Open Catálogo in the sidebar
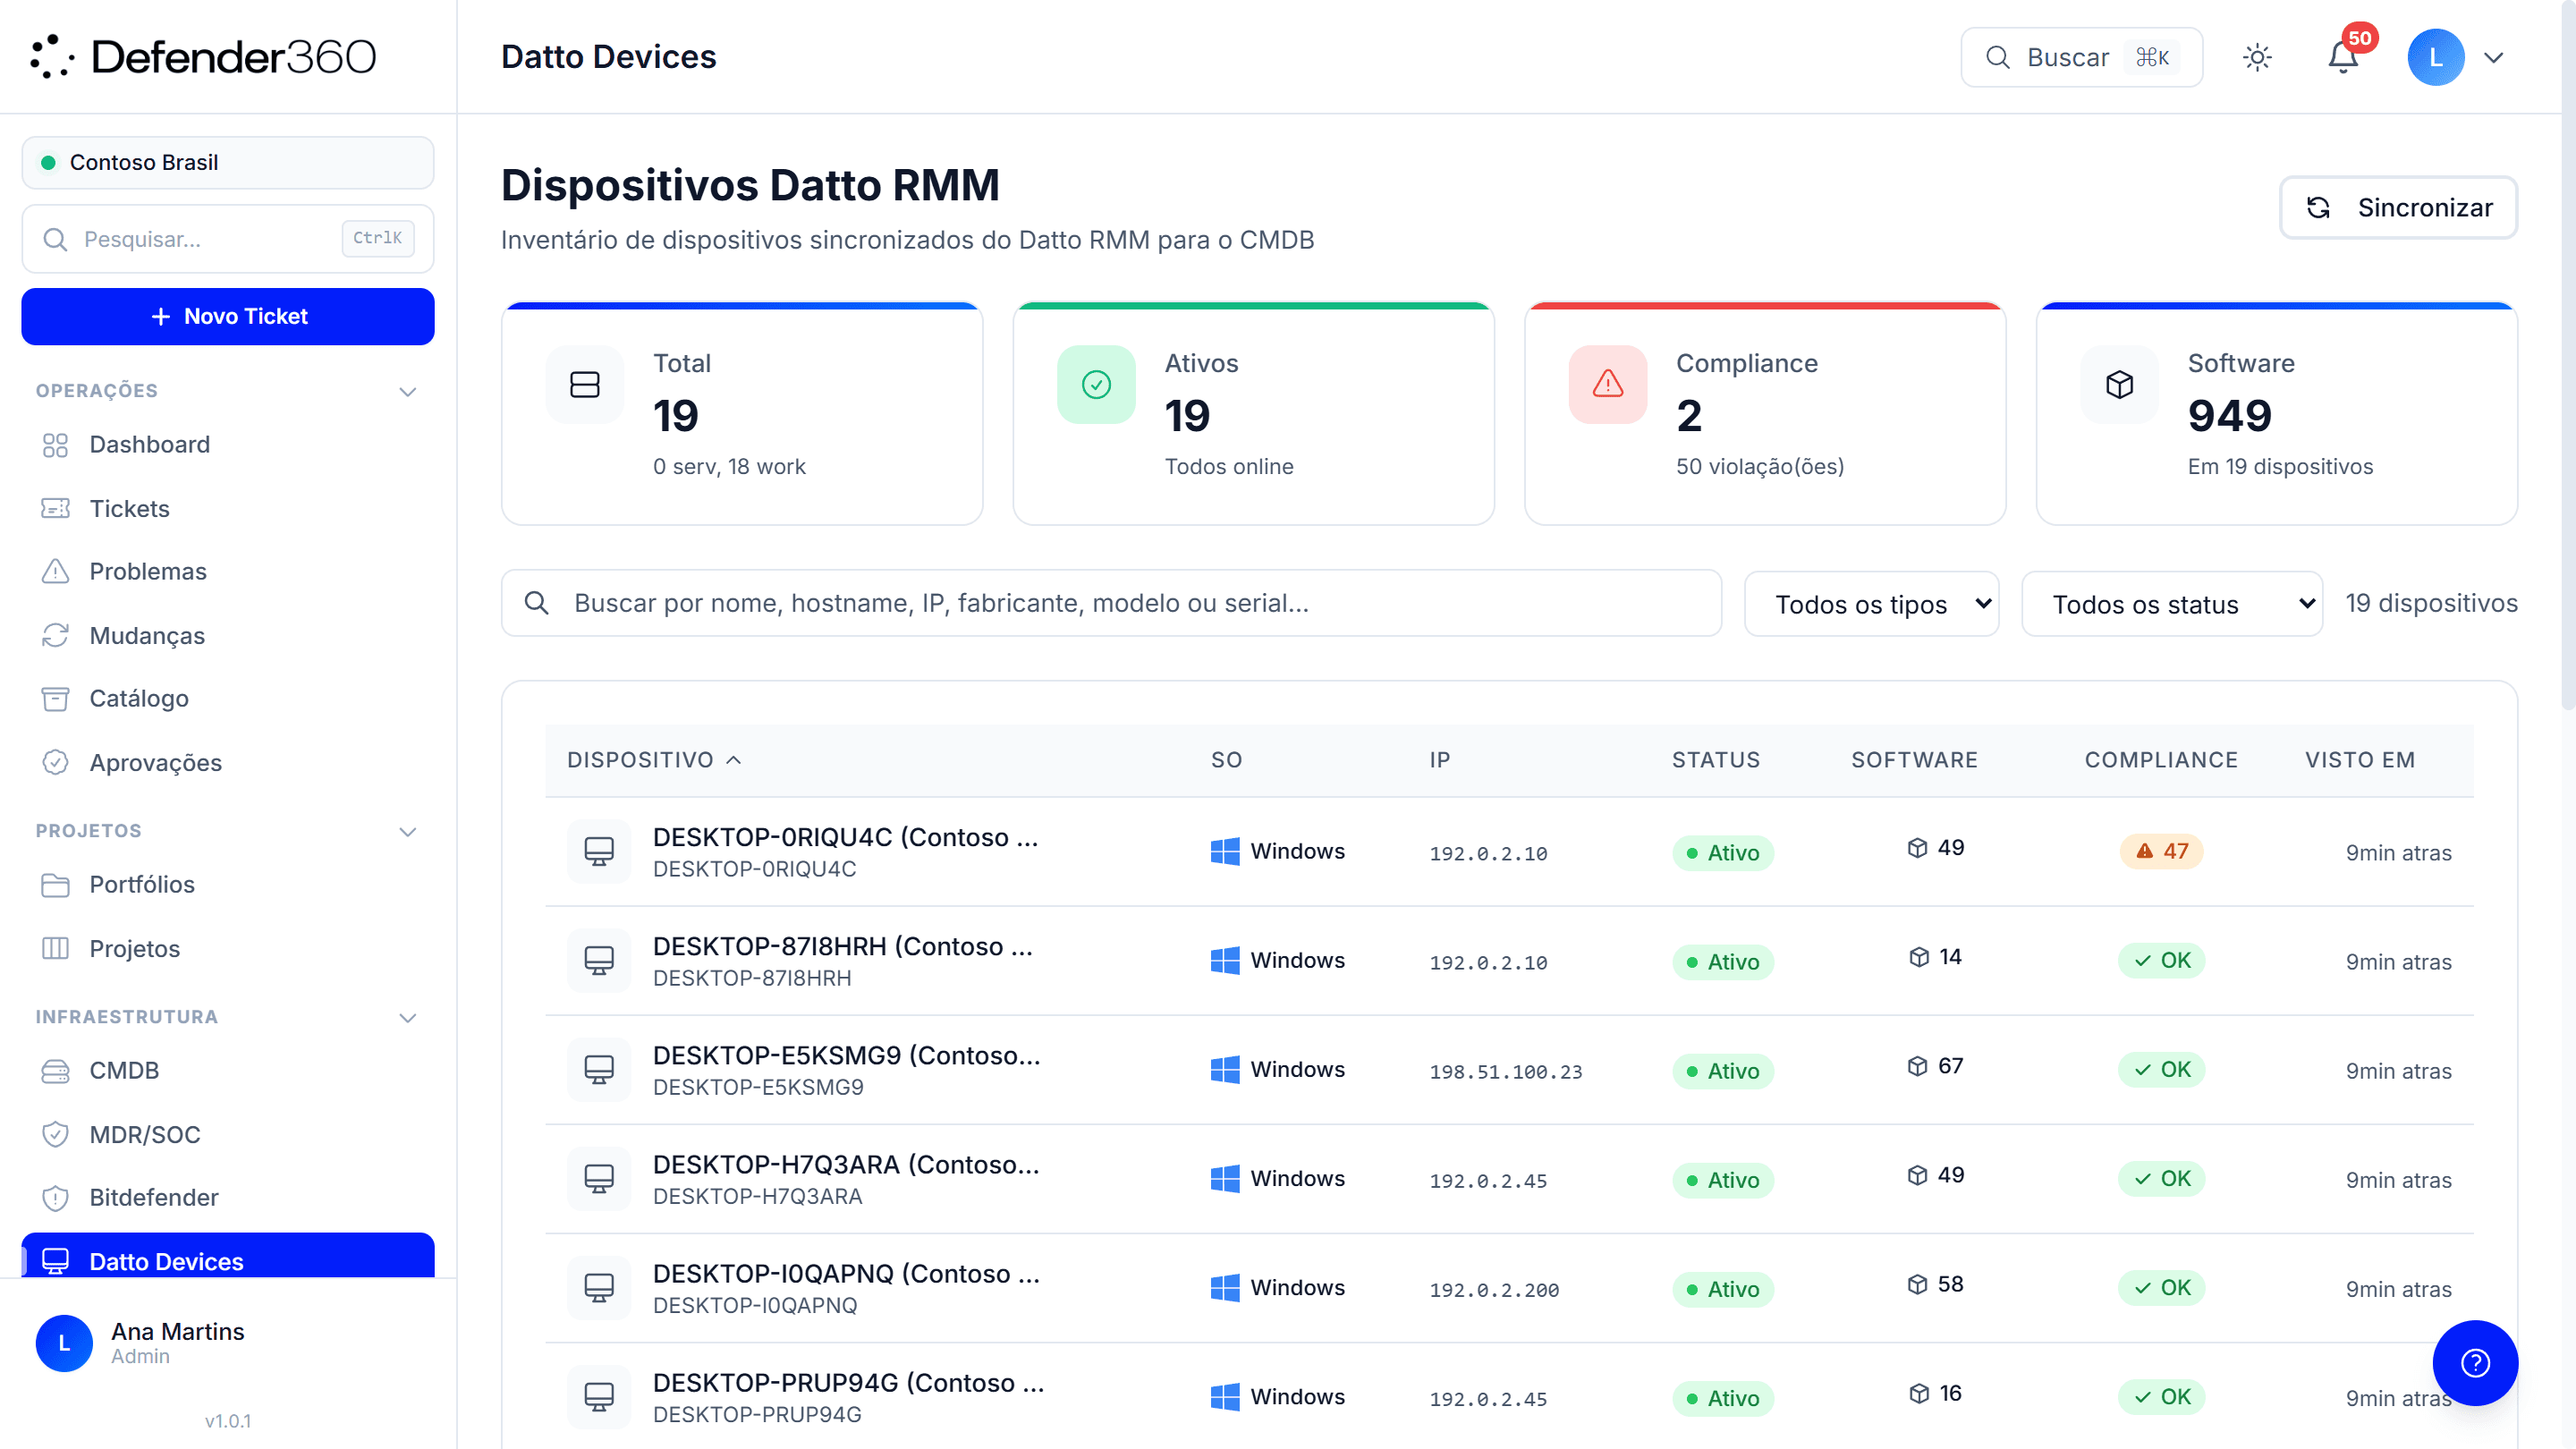 point(228,698)
